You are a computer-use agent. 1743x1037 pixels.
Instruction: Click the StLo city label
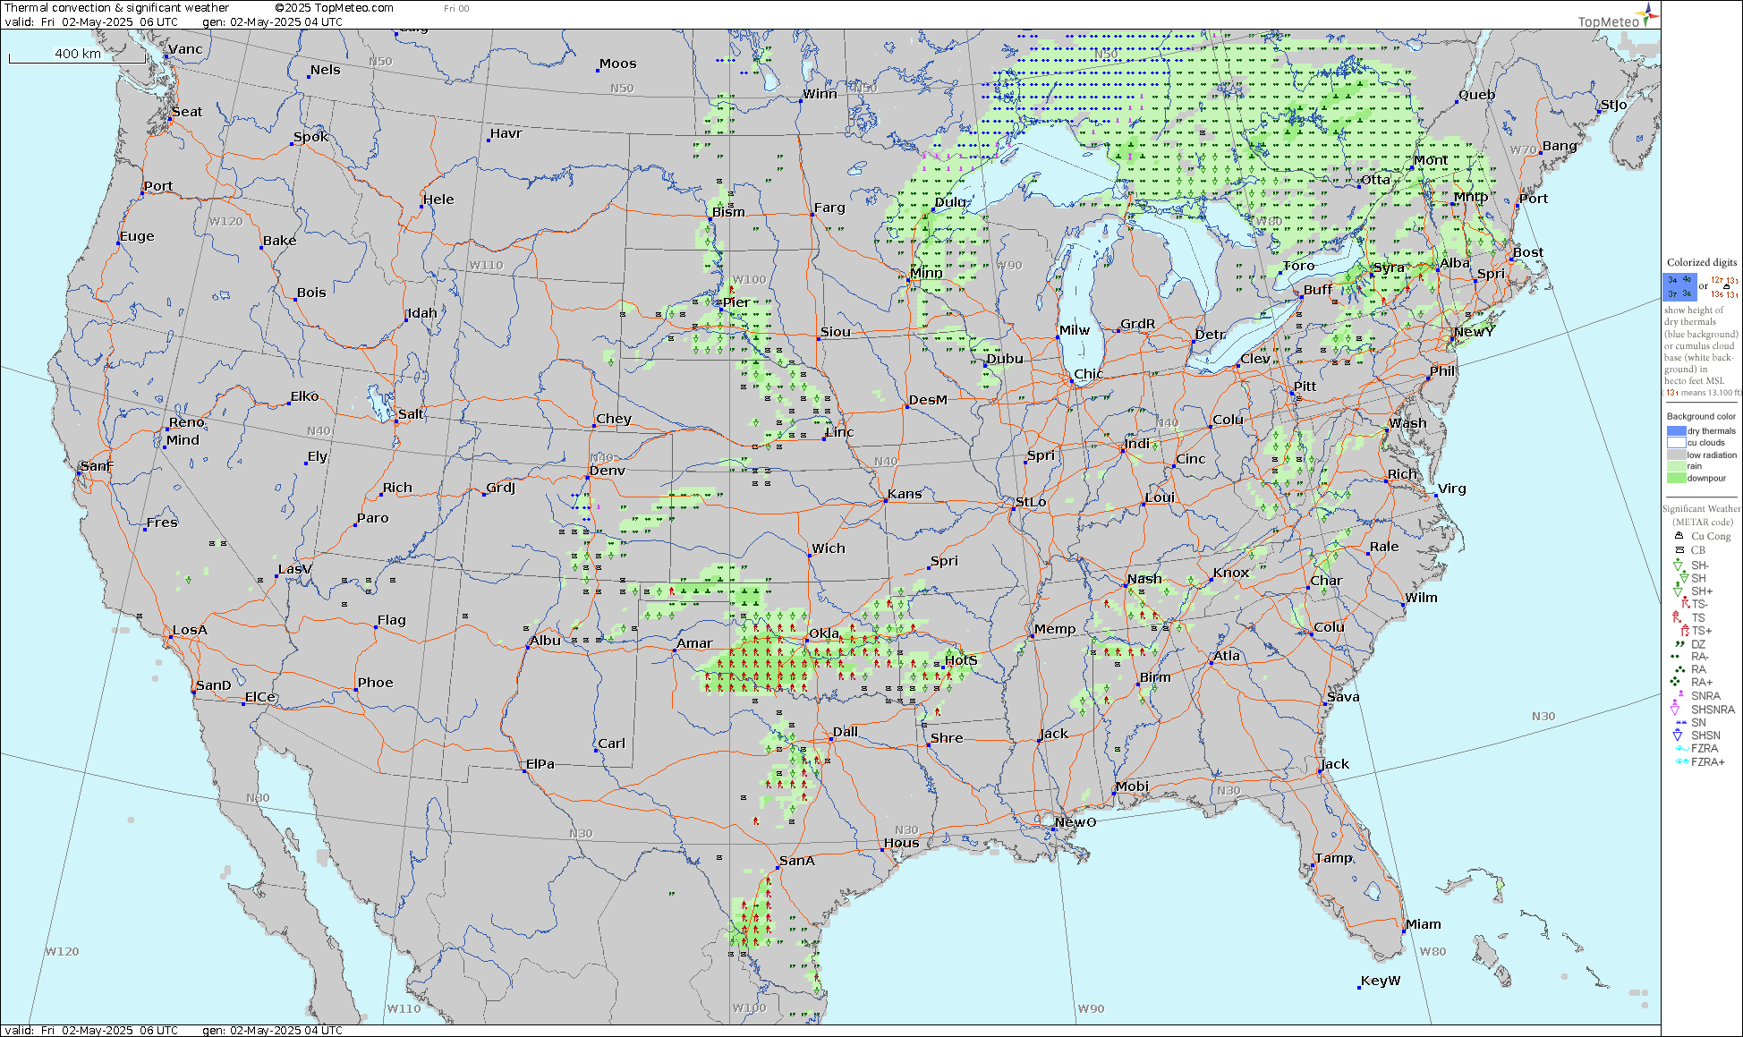1031,501
